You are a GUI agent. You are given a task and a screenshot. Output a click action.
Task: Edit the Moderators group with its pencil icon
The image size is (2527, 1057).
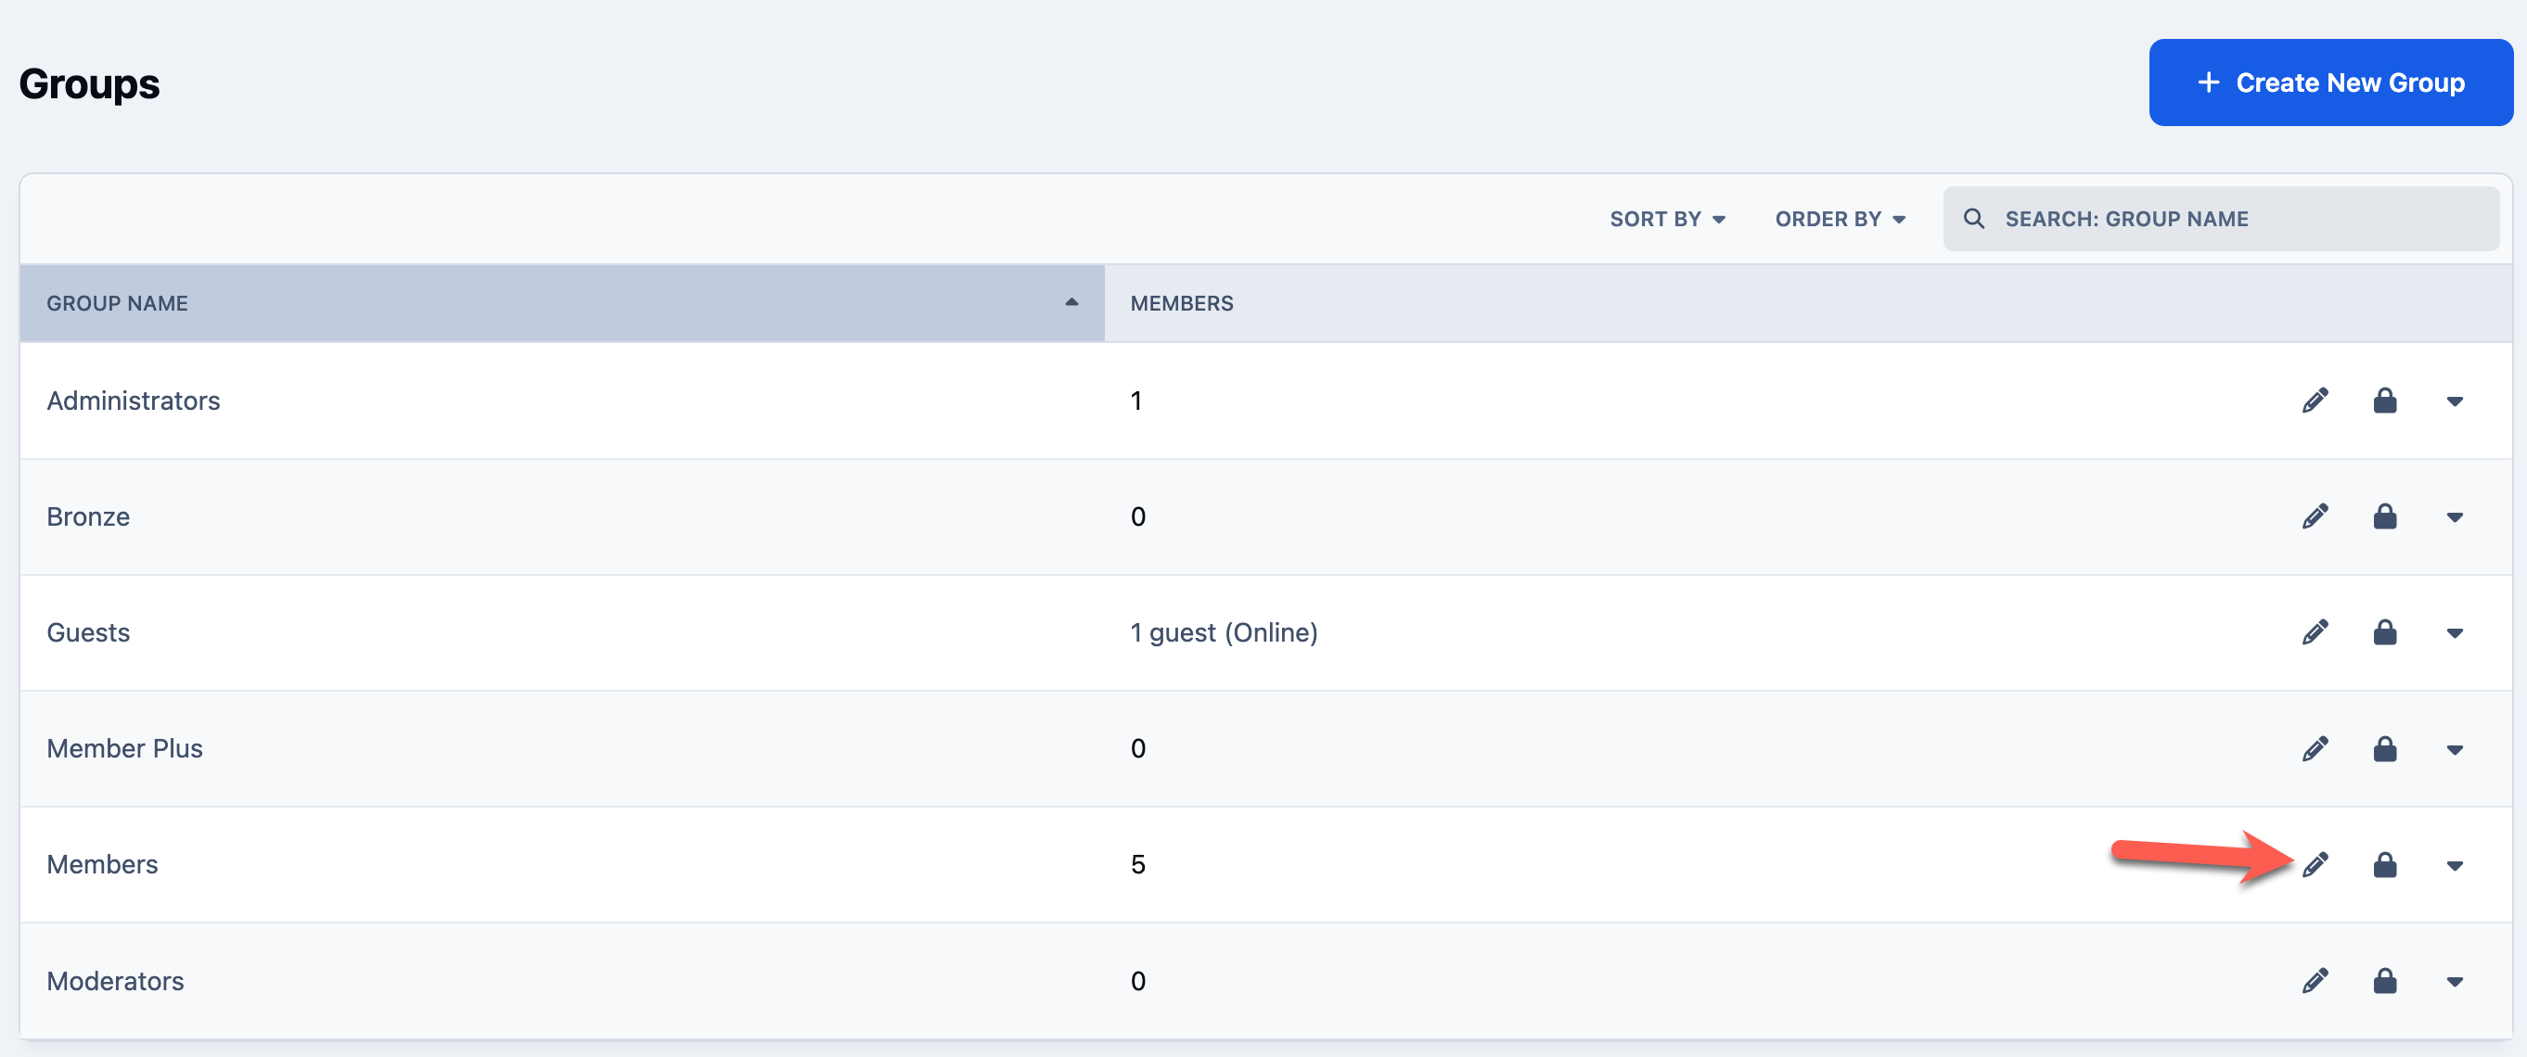click(x=2315, y=981)
